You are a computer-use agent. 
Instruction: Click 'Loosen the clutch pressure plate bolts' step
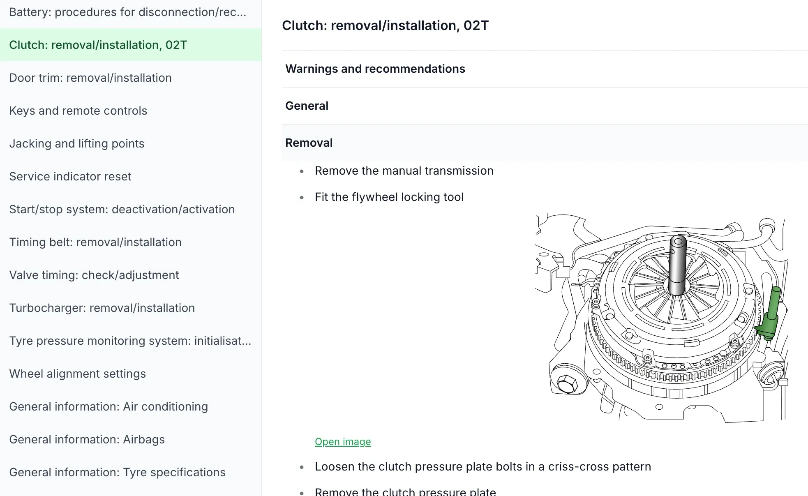point(483,466)
